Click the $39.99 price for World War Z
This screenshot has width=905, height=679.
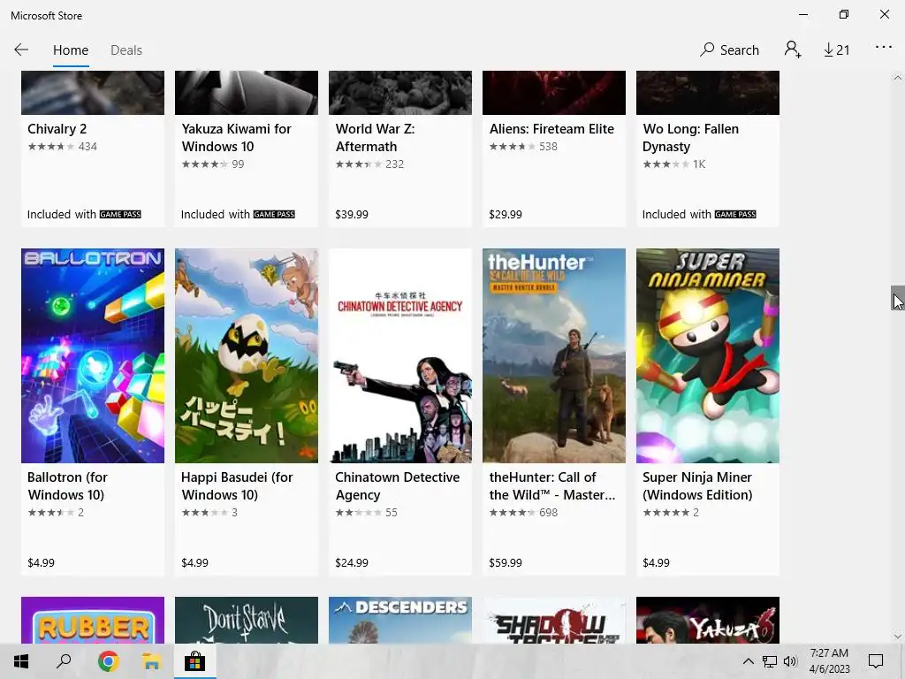pos(352,214)
